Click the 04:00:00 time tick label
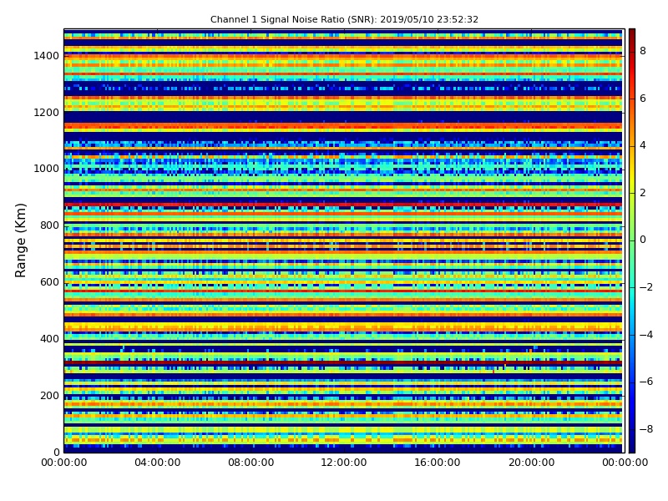This screenshot has height=501, width=668. pyautogui.click(x=157, y=463)
